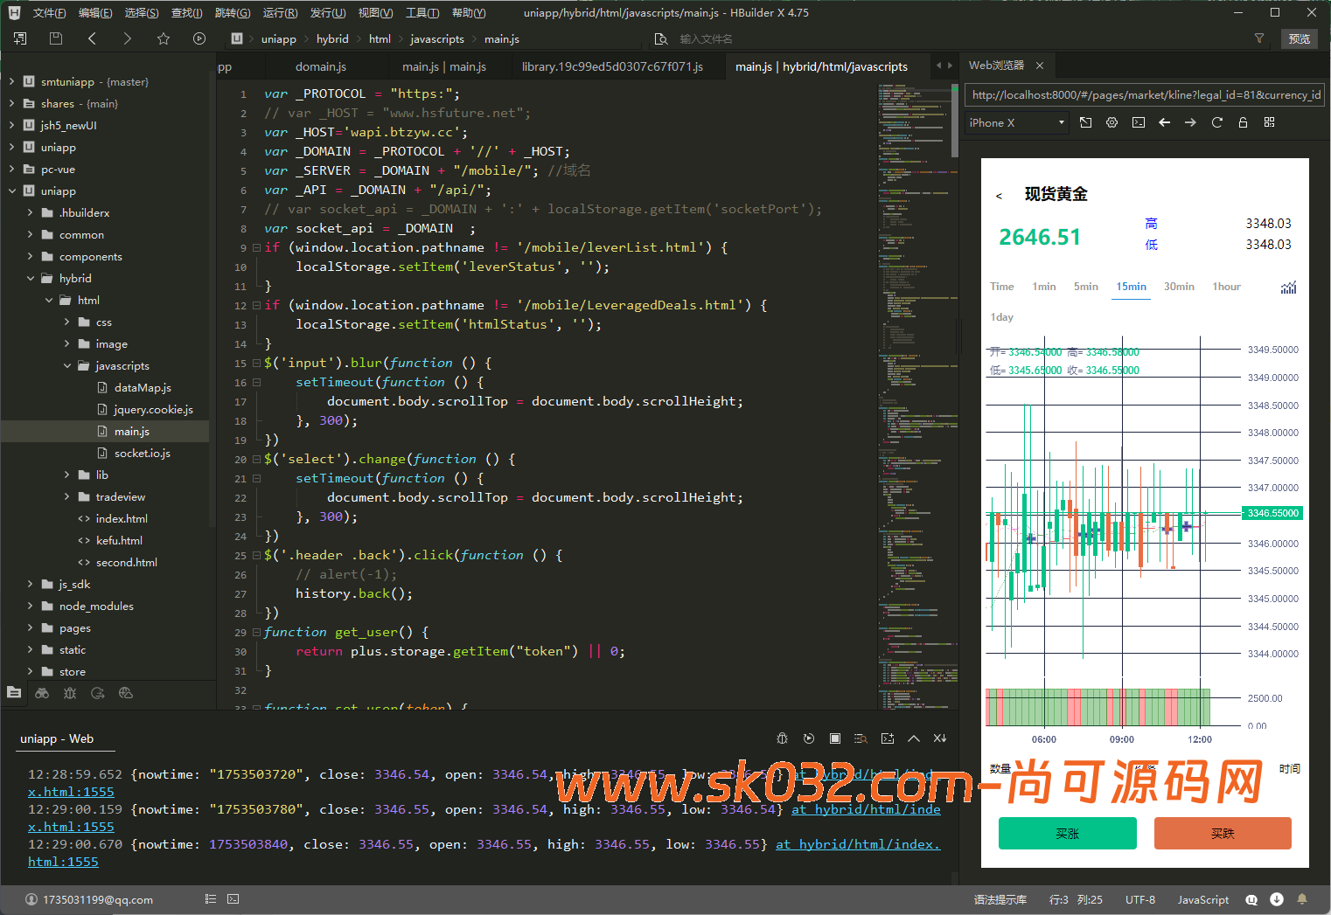The image size is (1331, 915).
Task: Toggle the browser lock icon
Action: 1243,122
